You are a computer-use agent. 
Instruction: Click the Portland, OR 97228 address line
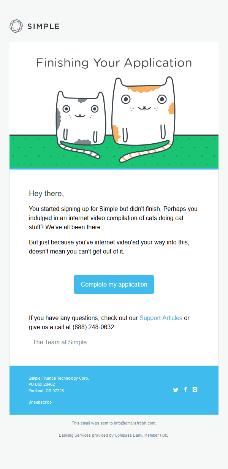point(46,391)
